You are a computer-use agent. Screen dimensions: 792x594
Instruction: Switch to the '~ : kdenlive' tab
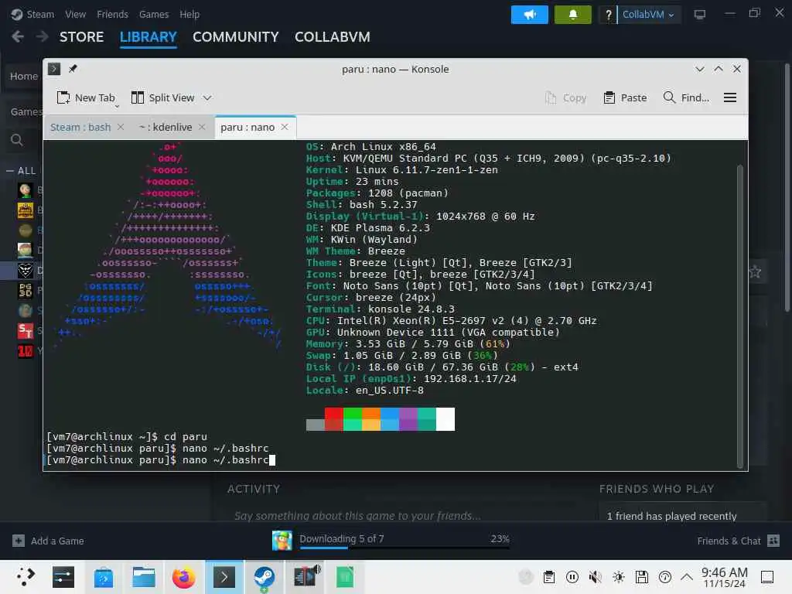coord(166,128)
